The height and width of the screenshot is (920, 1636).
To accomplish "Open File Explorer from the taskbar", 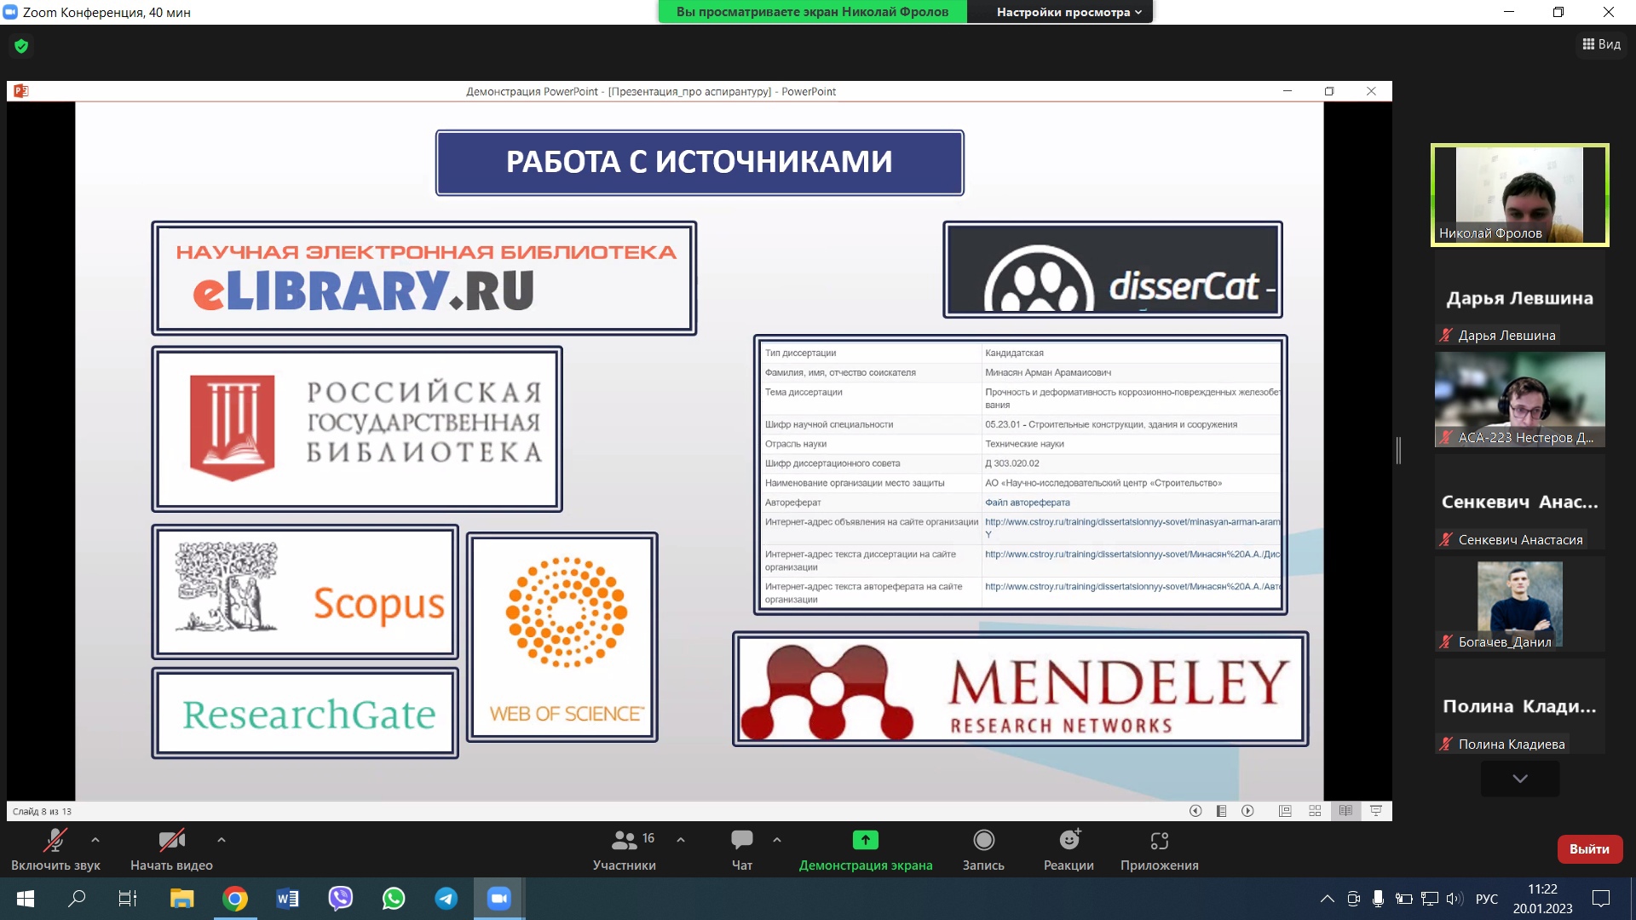I will coord(181,899).
